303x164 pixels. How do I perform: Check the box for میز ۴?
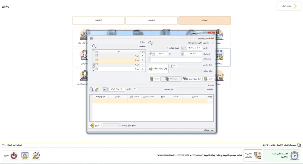[x=96, y=64]
